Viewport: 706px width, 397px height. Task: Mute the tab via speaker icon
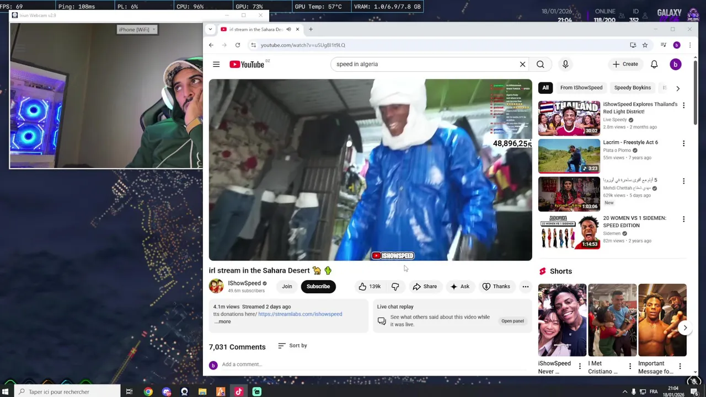tap(288, 29)
